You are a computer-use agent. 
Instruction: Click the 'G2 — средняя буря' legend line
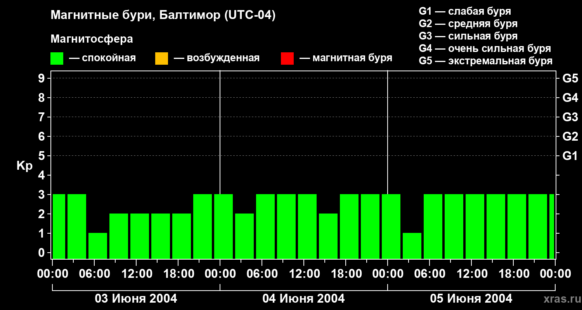(x=468, y=24)
